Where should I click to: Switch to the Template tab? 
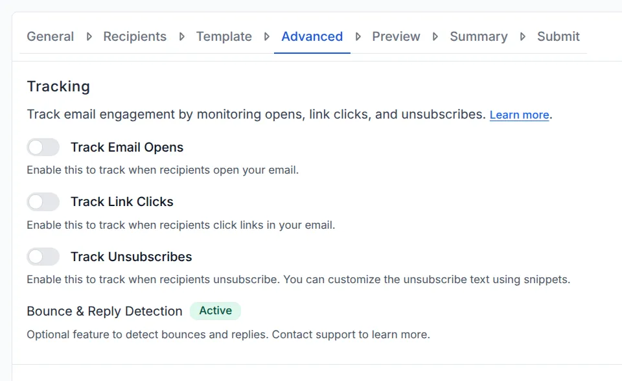tap(224, 37)
